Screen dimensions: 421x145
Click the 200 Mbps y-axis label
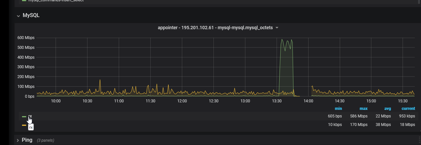click(x=26, y=77)
